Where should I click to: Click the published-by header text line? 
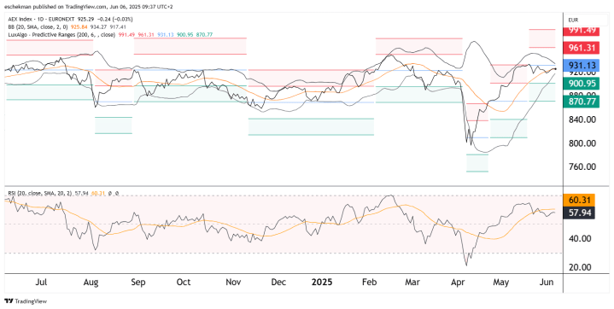89,7
